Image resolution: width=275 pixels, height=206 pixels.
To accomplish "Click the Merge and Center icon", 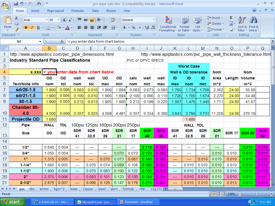I will click(113, 28).
